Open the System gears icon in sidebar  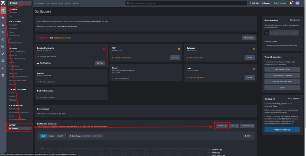(x=3, y=10)
